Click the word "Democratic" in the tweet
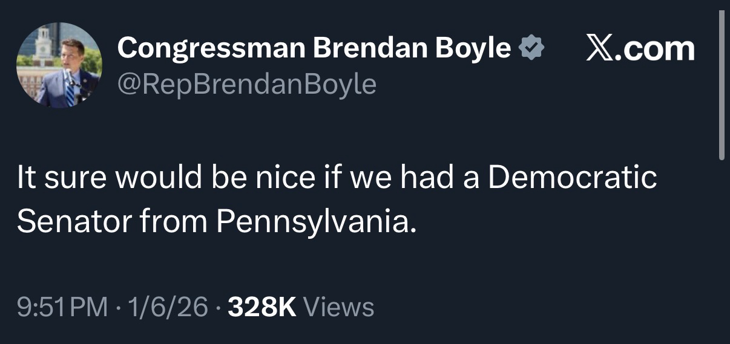 (x=572, y=178)
